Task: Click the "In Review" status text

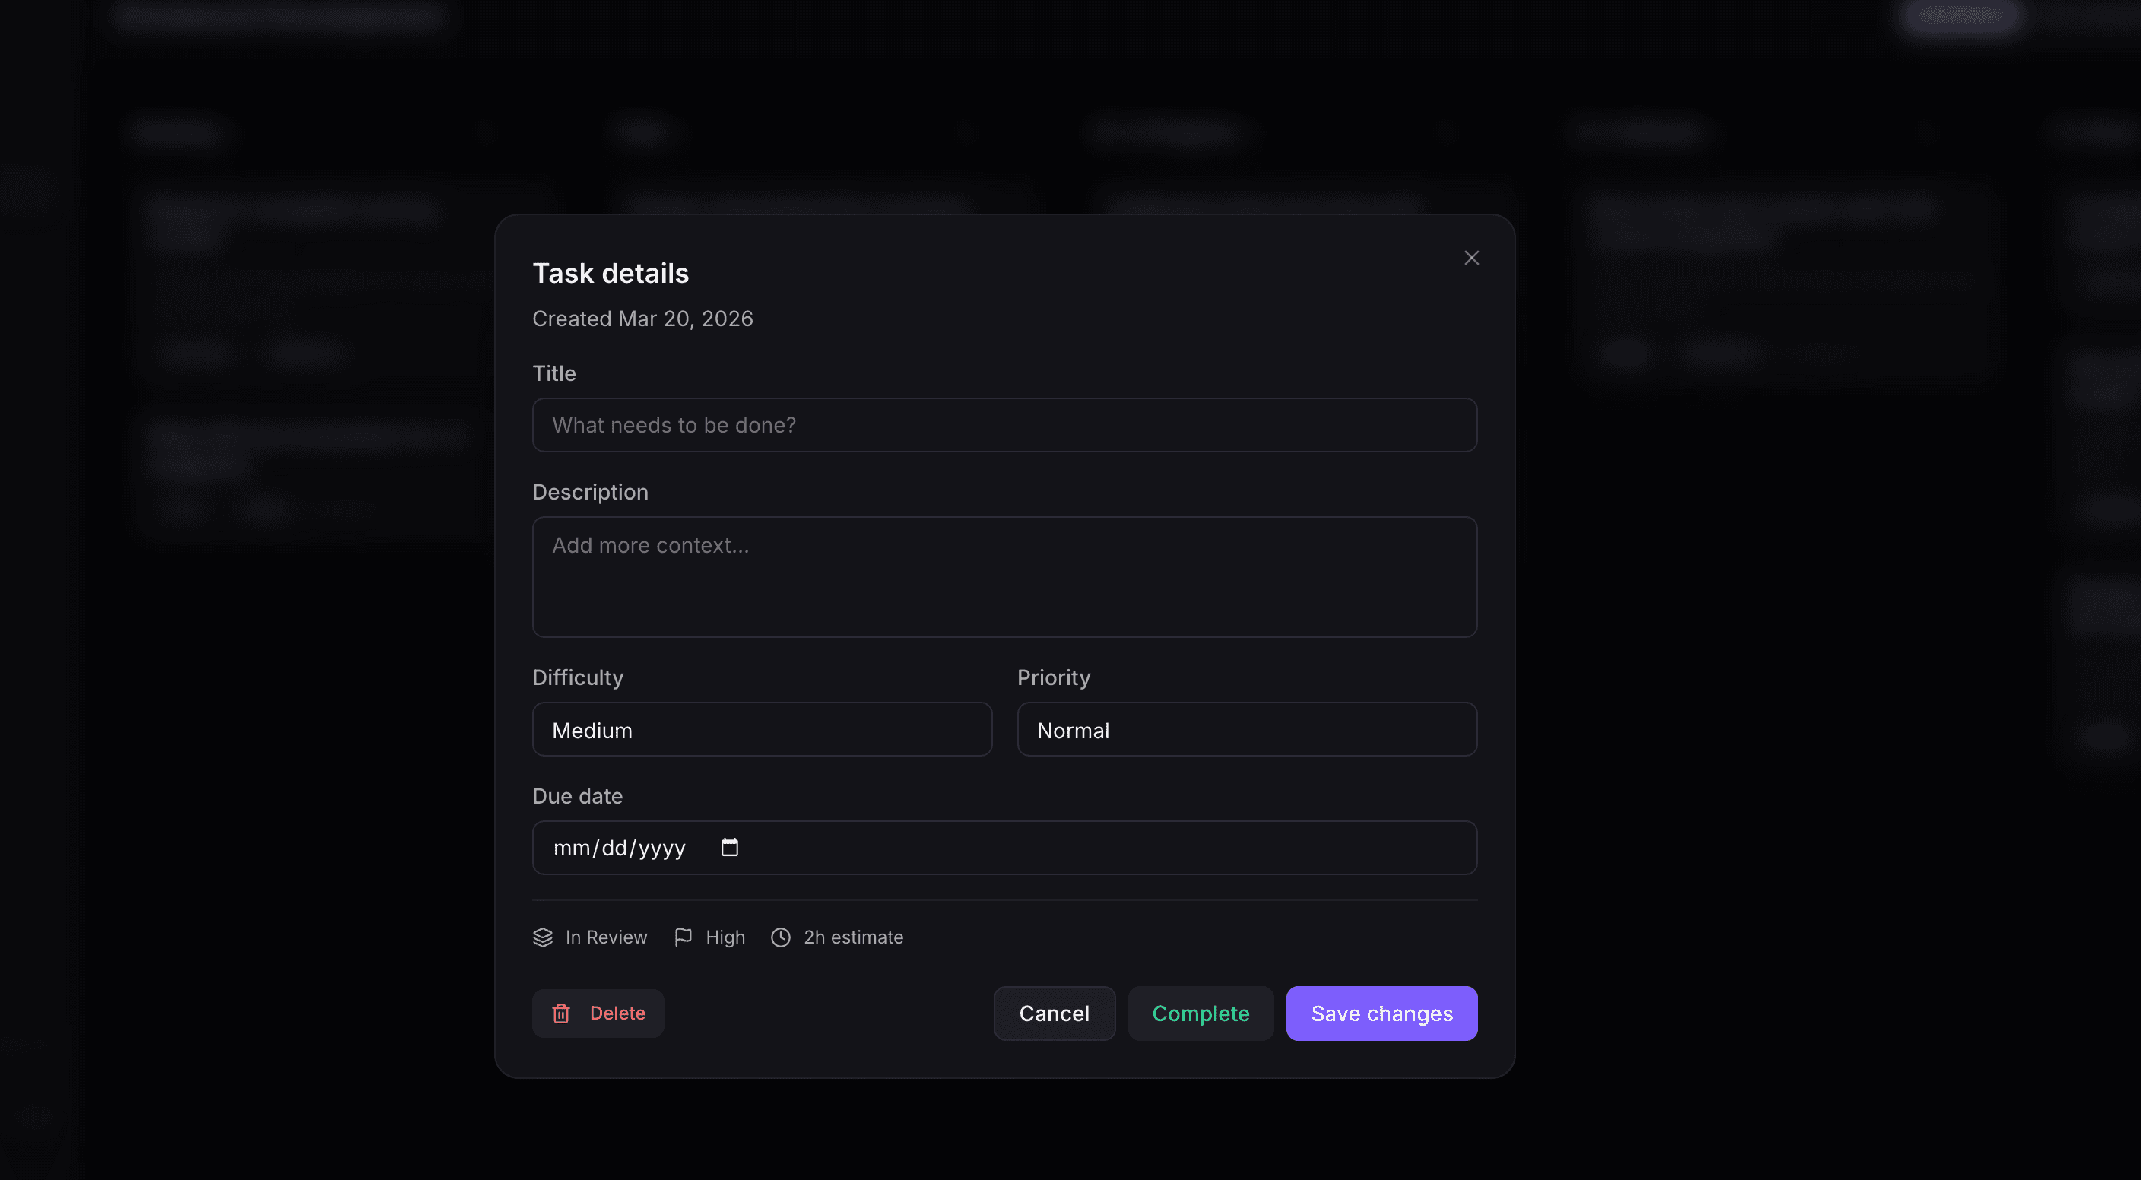Action: pyautogui.click(x=606, y=937)
